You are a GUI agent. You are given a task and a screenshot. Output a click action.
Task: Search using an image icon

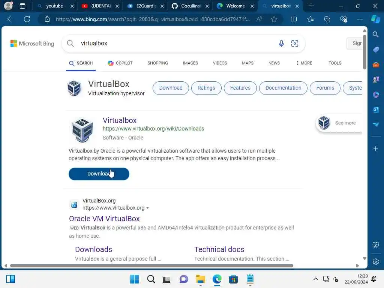pos(295,43)
